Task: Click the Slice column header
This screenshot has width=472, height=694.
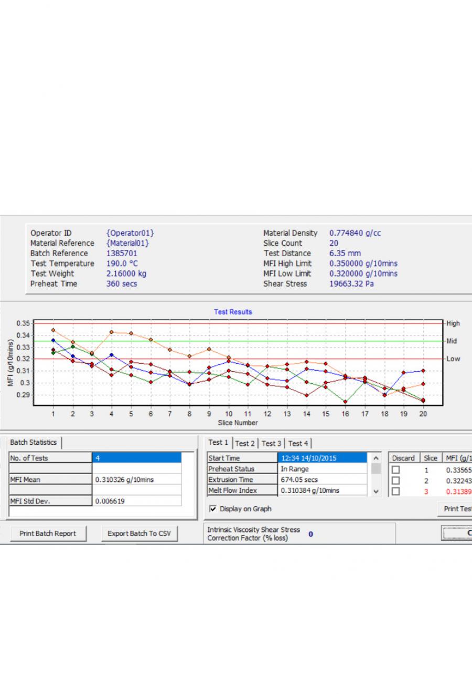Action: [430, 458]
